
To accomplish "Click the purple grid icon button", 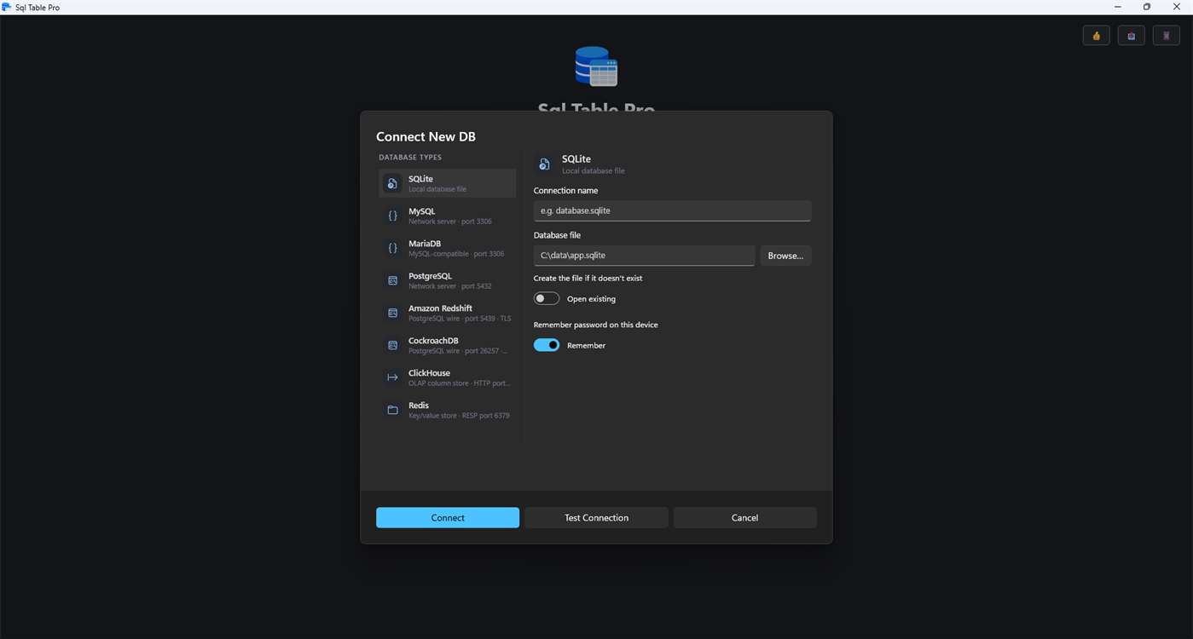I will (1167, 36).
